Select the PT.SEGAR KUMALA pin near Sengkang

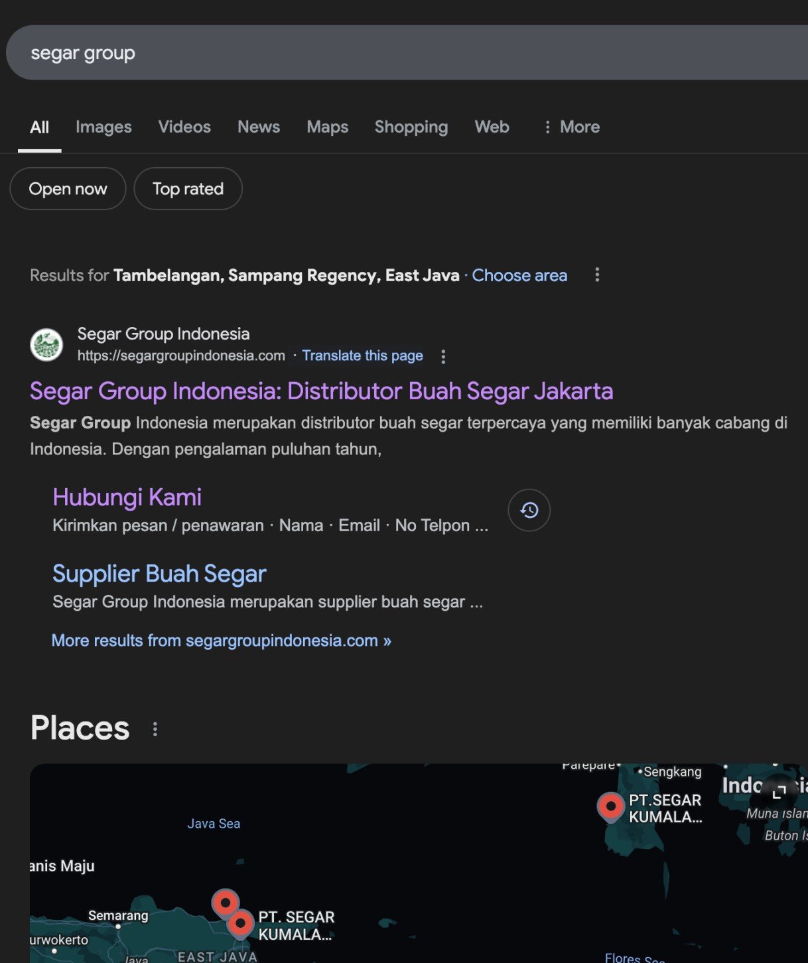click(x=610, y=807)
